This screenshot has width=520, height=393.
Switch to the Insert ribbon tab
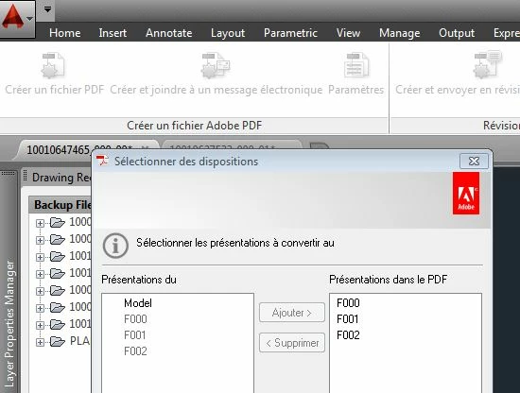113,33
